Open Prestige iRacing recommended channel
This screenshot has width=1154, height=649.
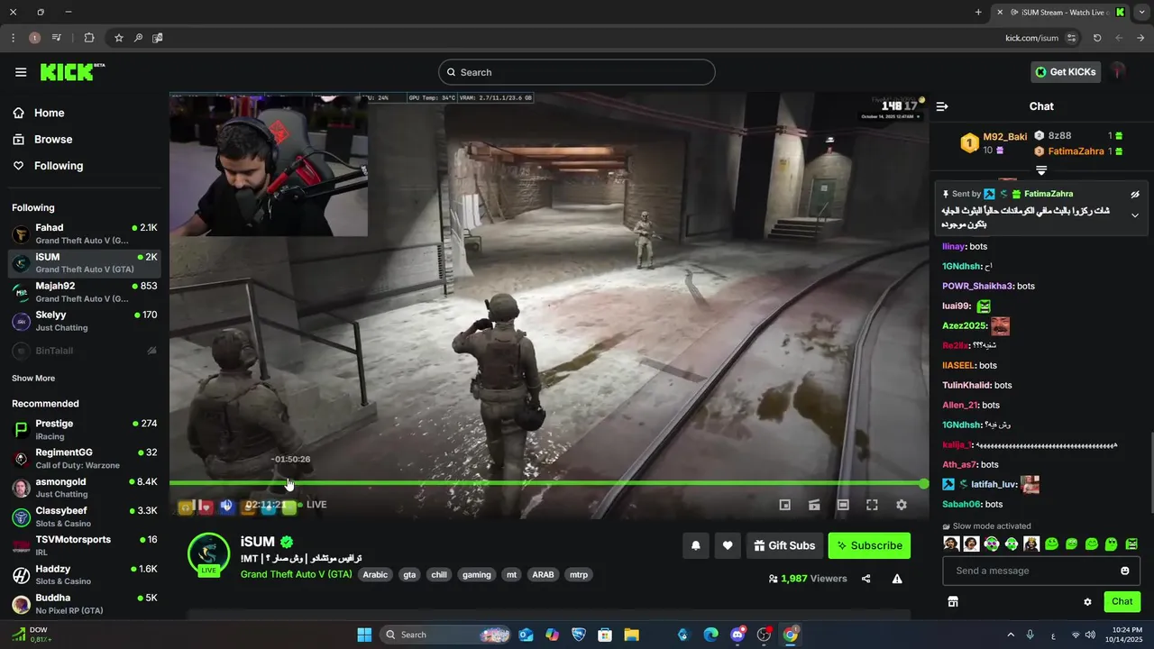click(85, 430)
